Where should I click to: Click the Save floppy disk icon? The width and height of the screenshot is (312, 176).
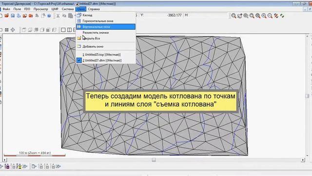pyautogui.click(x=13, y=16)
